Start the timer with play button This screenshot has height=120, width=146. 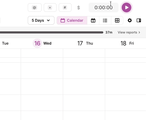click(x=127, y=7)
